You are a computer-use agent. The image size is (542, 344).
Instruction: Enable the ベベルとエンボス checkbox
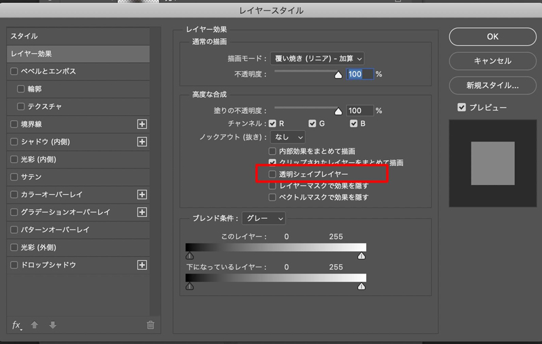point(14,72)
